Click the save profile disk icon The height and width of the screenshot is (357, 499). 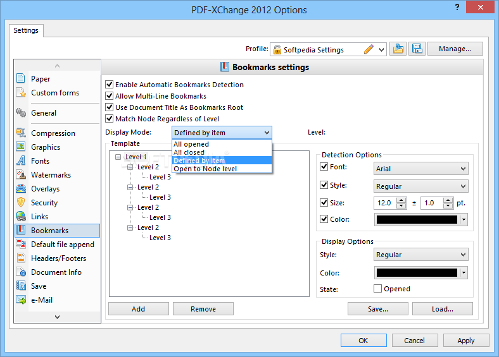(417, 49)
